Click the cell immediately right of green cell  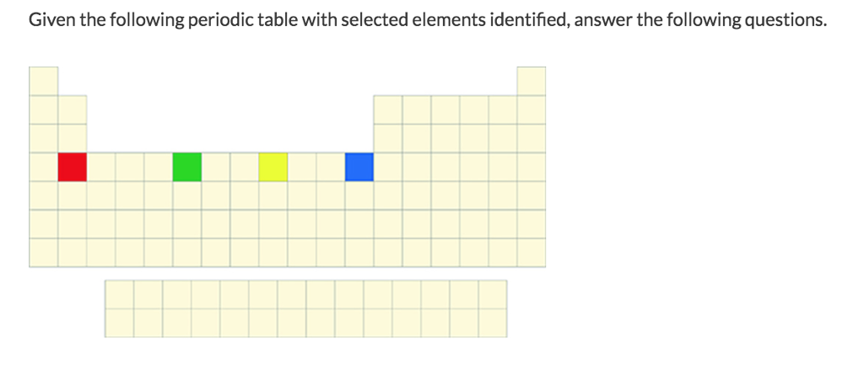215,167
